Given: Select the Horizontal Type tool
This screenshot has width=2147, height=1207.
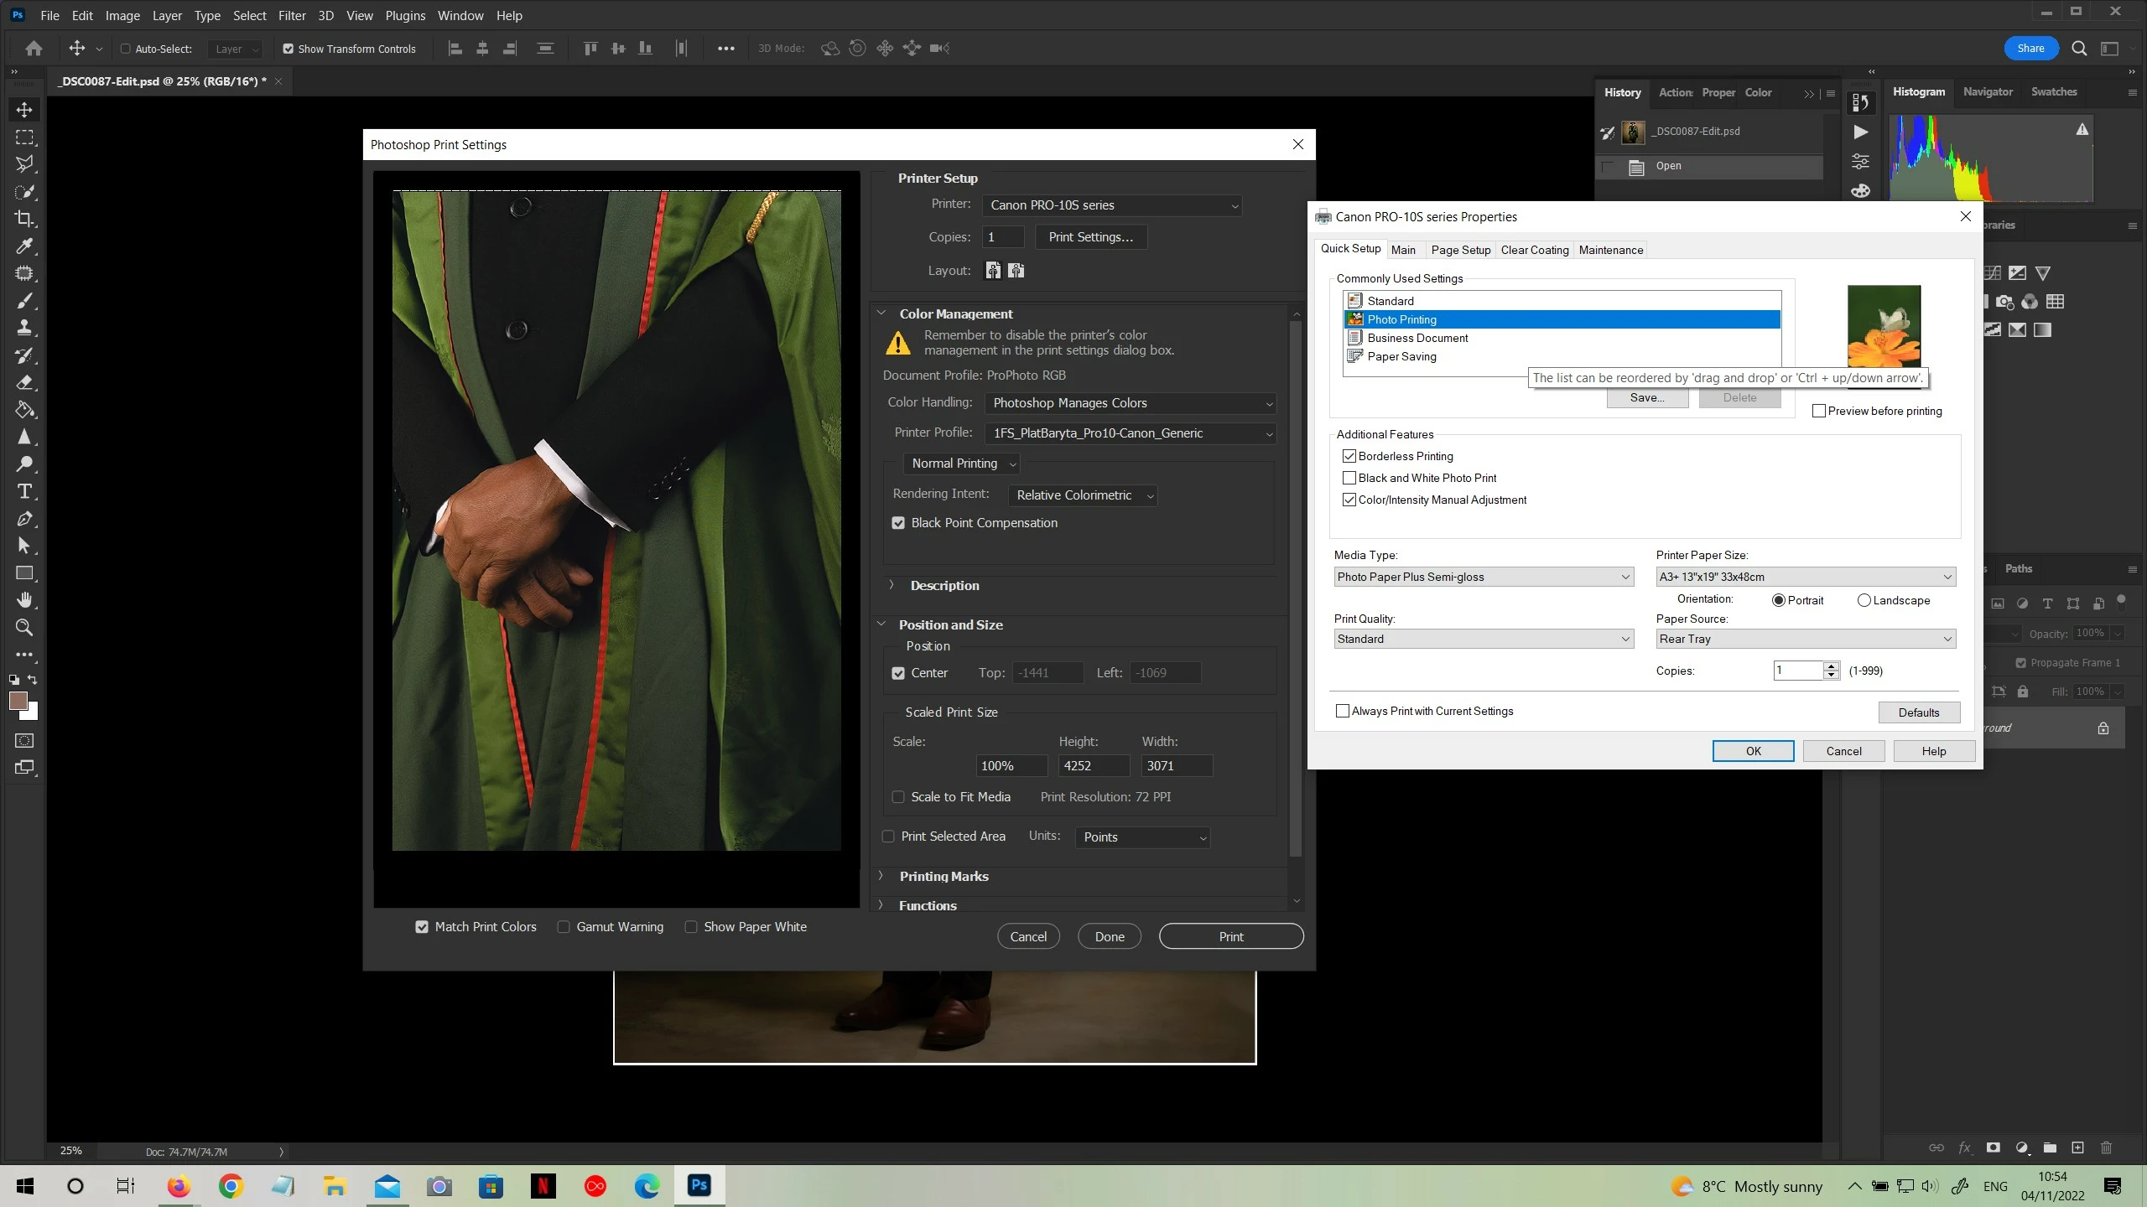Looking at the screenshot, I should click(24, 491).
